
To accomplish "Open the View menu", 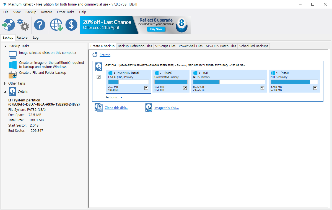I will click(x=17, y=12).
